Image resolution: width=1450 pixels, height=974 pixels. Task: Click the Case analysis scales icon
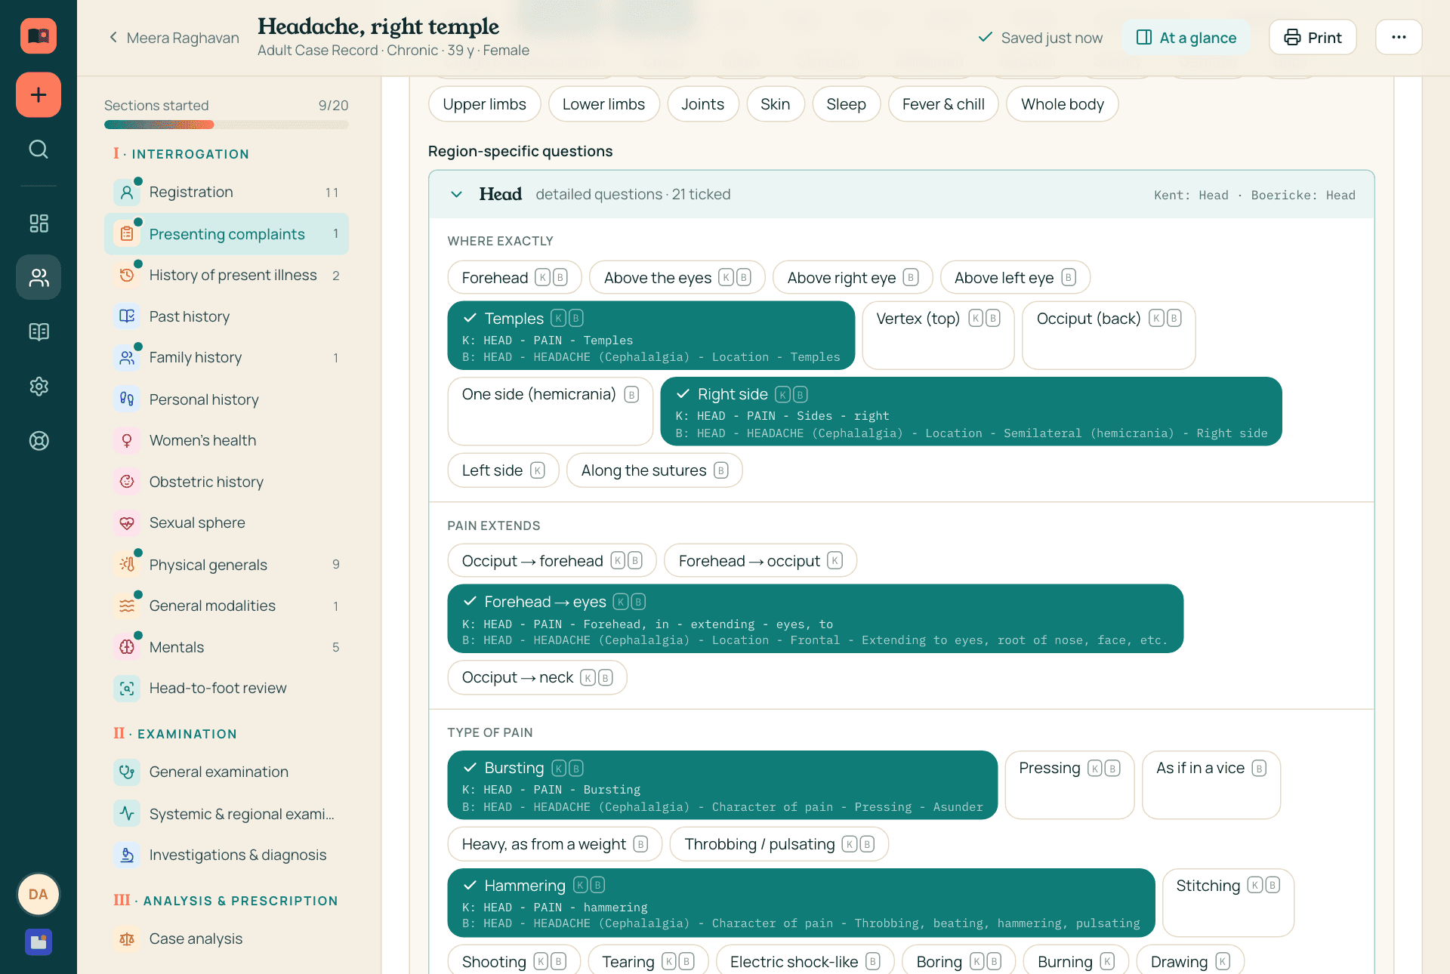pyautogui.click(x=127, y=939)
